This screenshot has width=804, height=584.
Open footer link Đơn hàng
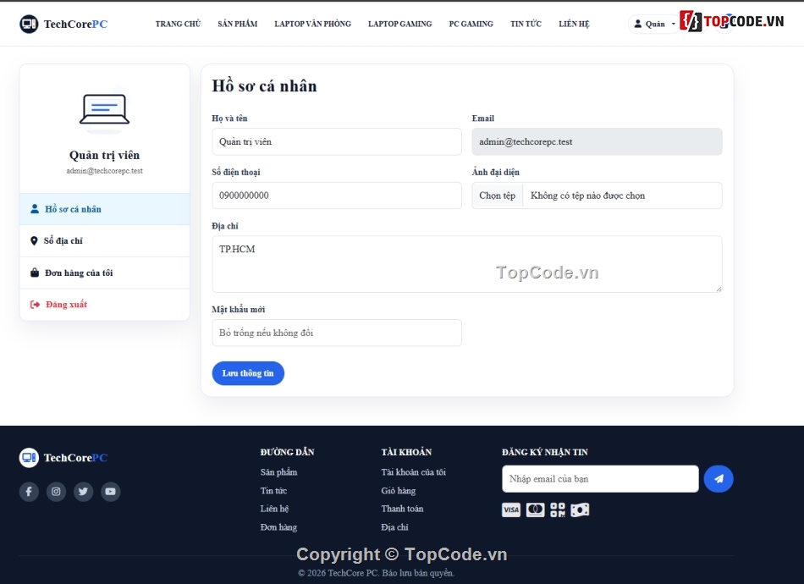coord(278,527)
